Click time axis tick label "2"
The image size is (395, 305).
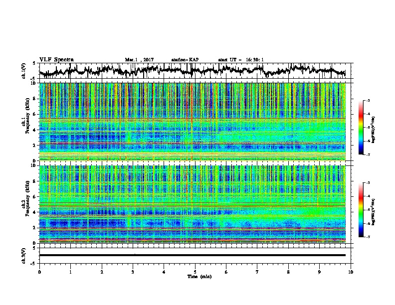pyautogui.click(x=102, y=272)
